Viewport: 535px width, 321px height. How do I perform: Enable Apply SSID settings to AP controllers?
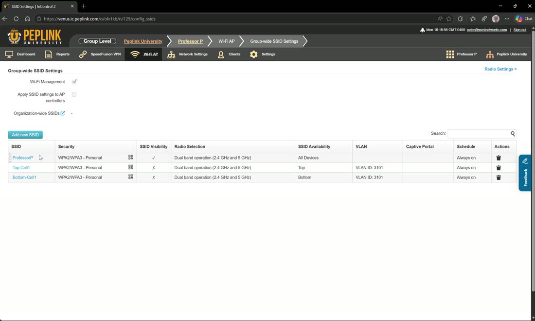point(74,94)
